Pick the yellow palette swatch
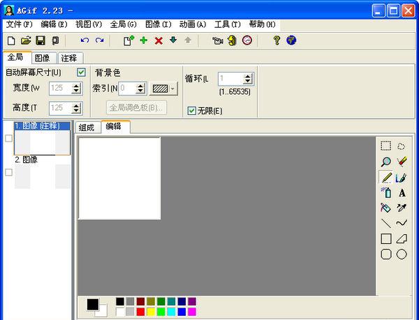 pos(151,312)
